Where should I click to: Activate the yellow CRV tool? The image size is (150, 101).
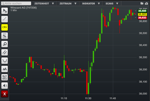[5, 27]
